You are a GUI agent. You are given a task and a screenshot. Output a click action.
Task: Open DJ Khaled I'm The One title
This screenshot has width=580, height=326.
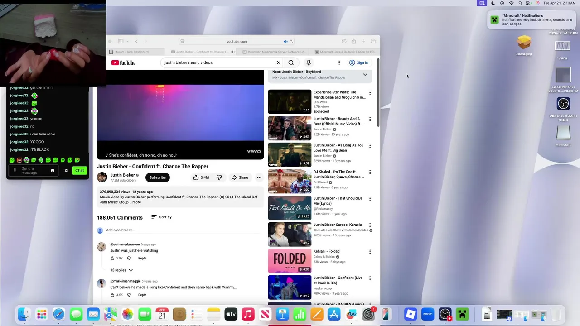(338, 174)
